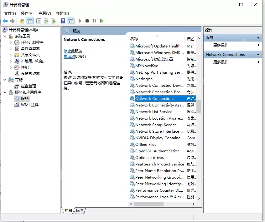Viewport: 265px width, 222px height.
Task: Click the back navigation arrow icon
Action: pyautogui.click(x=5, y=21)
